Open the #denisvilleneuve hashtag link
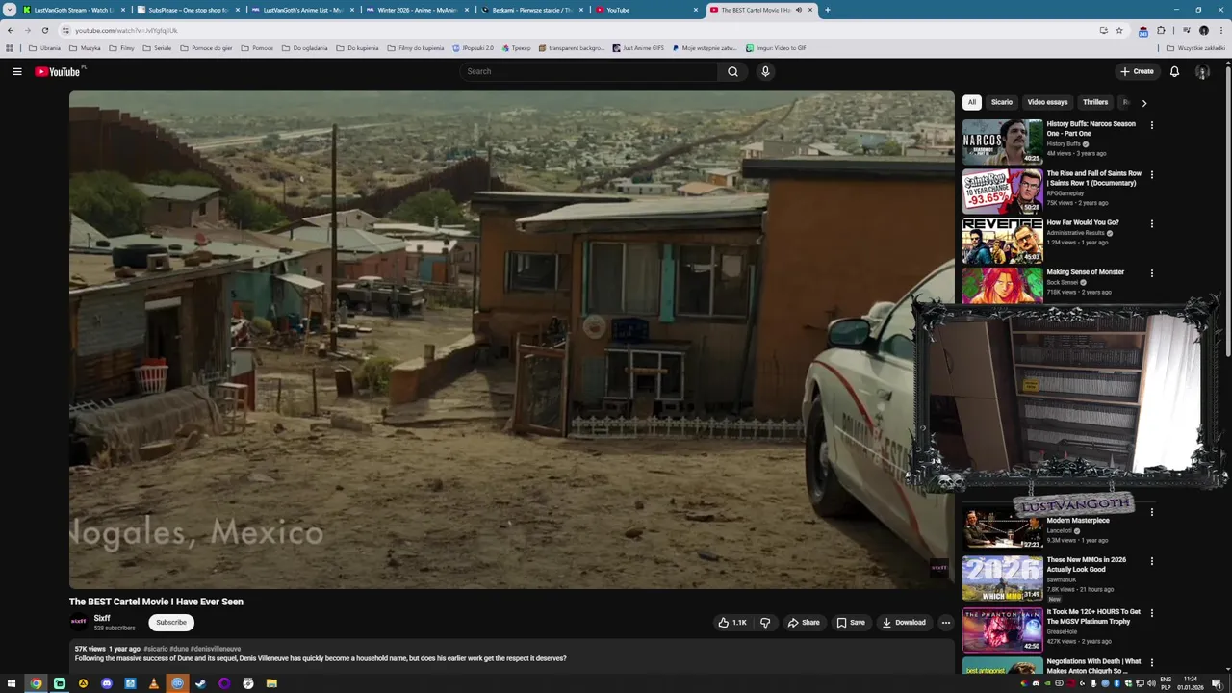This screenshot has width=1232, height=693. [216, 649]
